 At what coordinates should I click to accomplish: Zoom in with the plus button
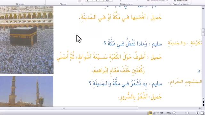197,113
